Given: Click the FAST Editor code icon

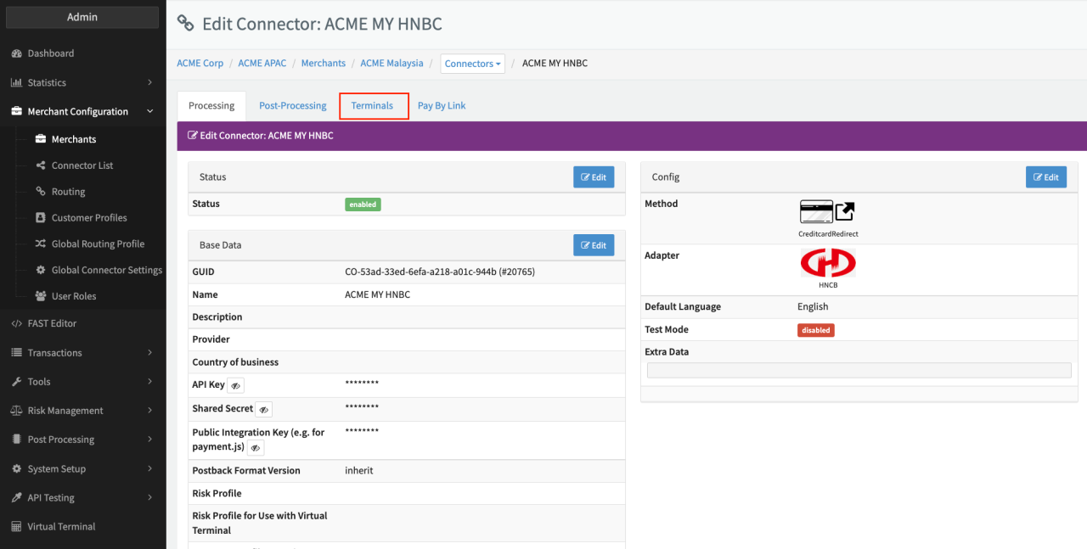Looking at the screenshot, I should pyautogui.click(x=16, y=323).
